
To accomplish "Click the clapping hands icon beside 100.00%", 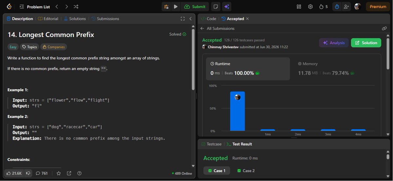I will pyautogui.click(x=257, y=73).
